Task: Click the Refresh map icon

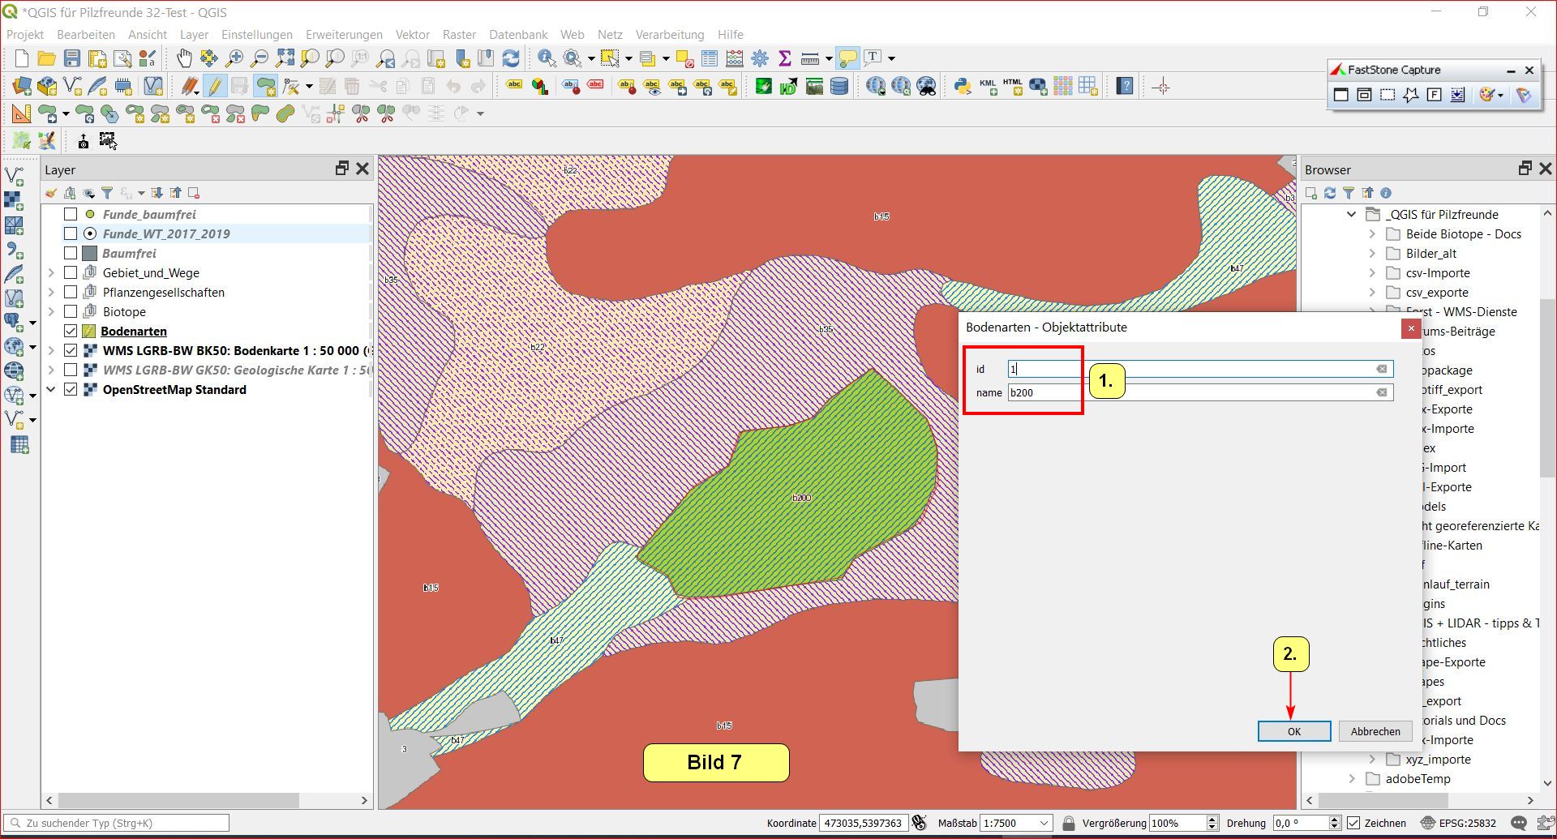Action: pyautogui.click(x=511, y=58)
